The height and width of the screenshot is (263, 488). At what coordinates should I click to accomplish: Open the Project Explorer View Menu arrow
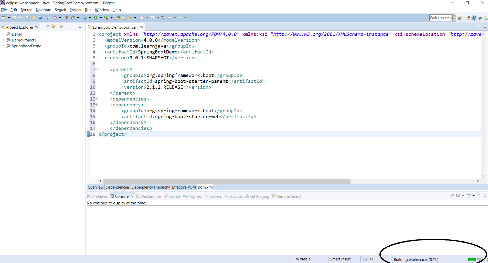pyautogui.click(x=69, y=26)
